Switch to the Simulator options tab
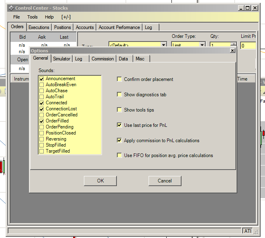This screenshot has width=265, height=238. [61, 59]
